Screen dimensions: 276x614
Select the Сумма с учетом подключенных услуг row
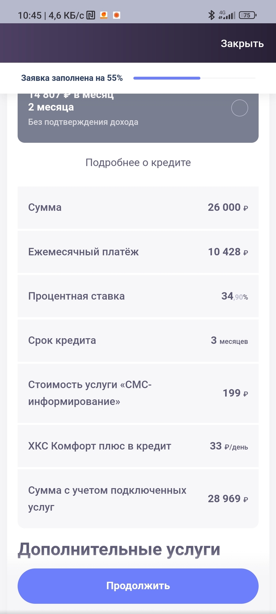[138, 498]
